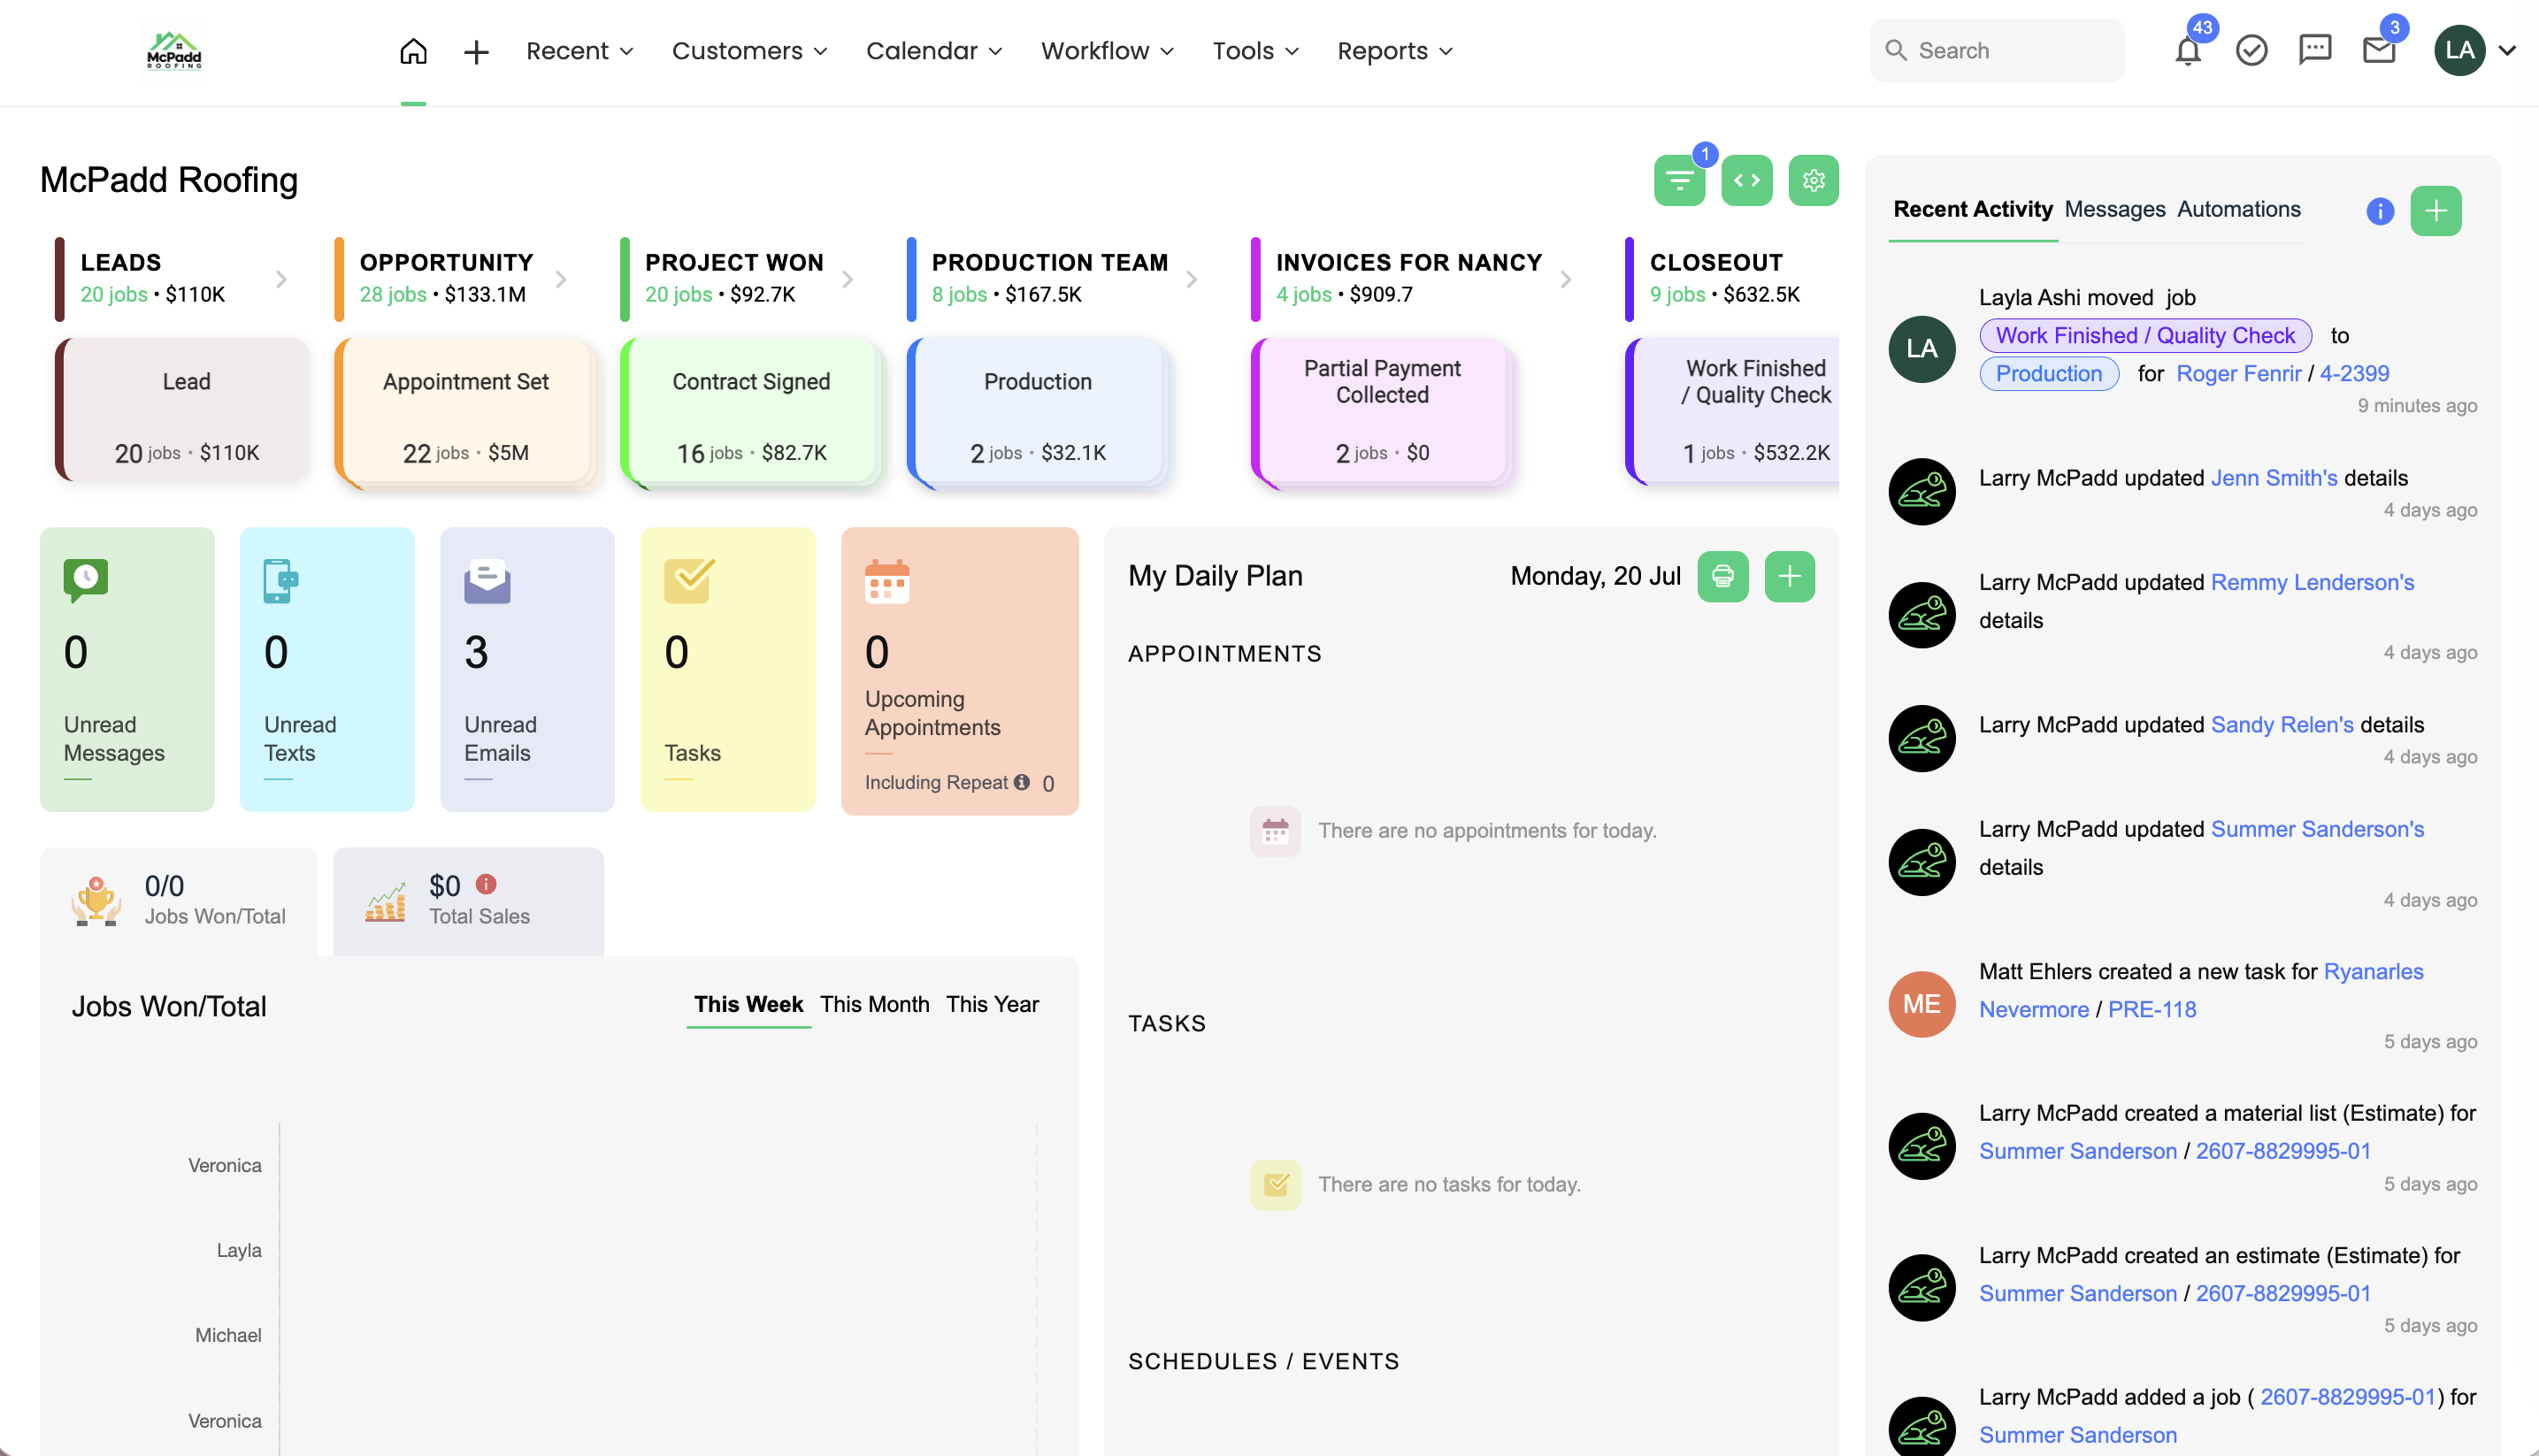This screenshot has width=2539, height=1456.
Task: Click the blue info icon in Recent Activity
Action: tap(2380, 211)
